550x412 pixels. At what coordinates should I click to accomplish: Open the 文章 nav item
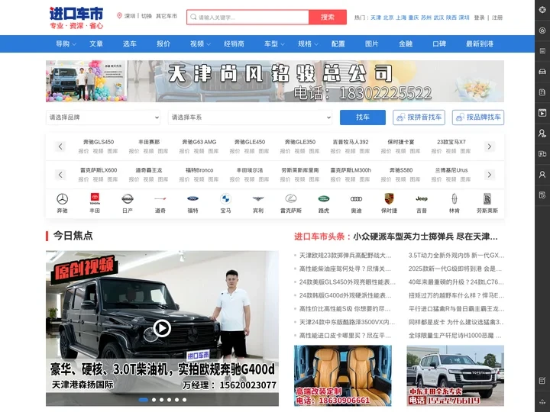96,43
